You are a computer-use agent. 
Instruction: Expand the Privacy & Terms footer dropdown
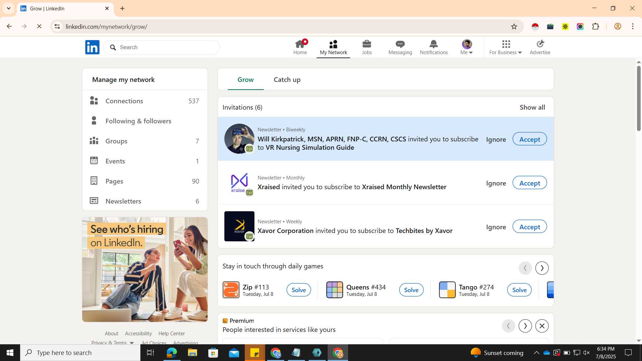[112, 342]
